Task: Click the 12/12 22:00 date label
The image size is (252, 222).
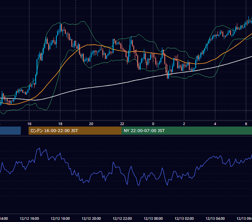Action: point(122,218)
